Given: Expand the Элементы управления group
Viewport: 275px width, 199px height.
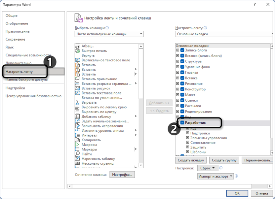Looking at the screenshot, I should (x=187, y=138).
